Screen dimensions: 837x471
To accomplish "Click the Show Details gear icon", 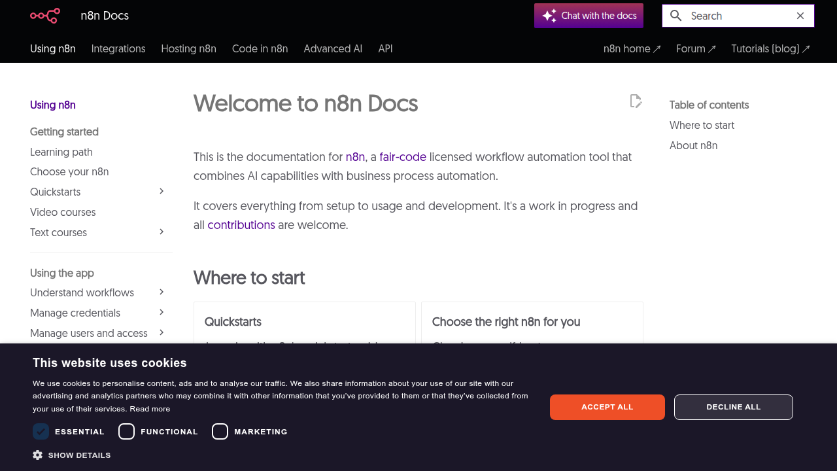I will pyautogui.click(x=38, y=455).
